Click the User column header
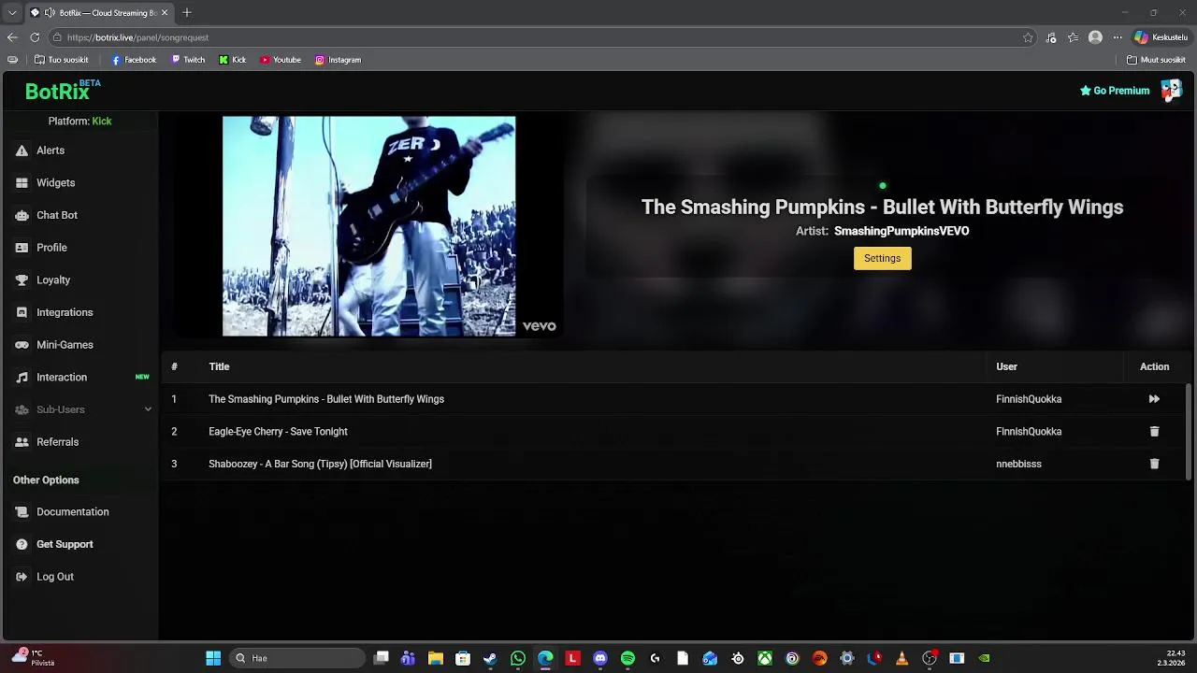The image size is (1197, 673). (x=1006, y=366)
